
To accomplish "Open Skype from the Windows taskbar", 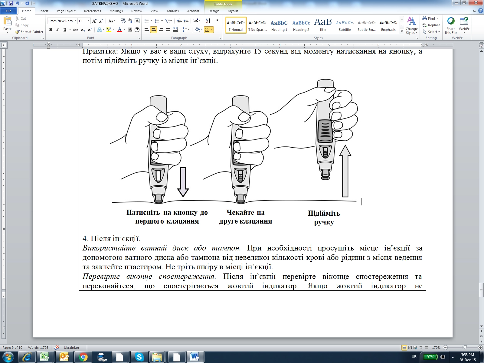I will (x=139, y=357).
